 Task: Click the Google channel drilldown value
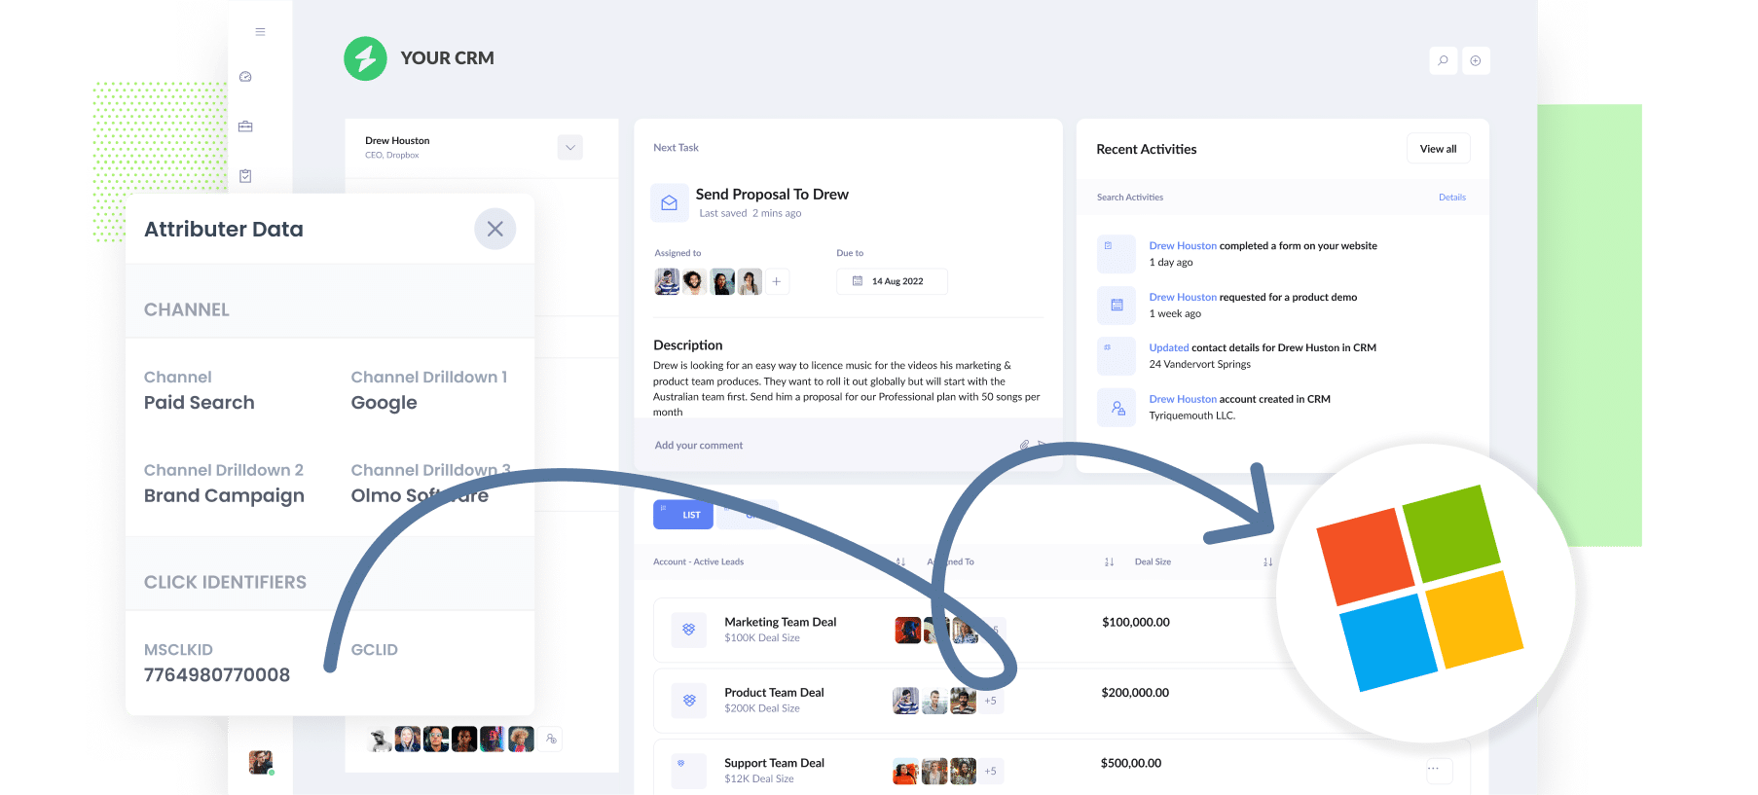tap(384, 403)
